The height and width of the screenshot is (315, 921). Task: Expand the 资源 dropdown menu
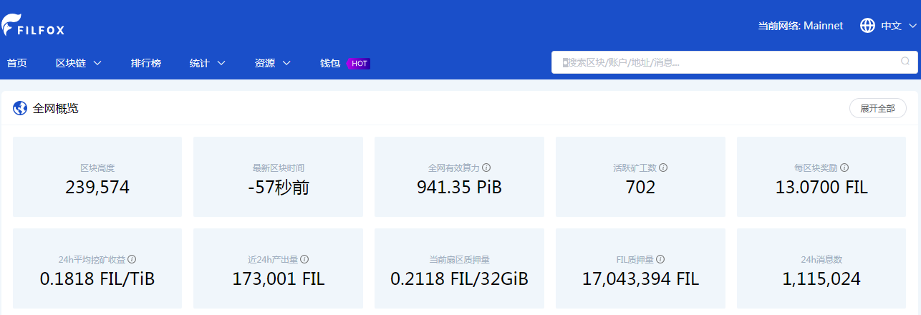pos(272,63)
